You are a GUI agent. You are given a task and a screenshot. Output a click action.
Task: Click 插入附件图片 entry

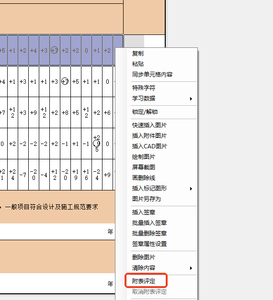pyautogui.click(x=149, y=136)
